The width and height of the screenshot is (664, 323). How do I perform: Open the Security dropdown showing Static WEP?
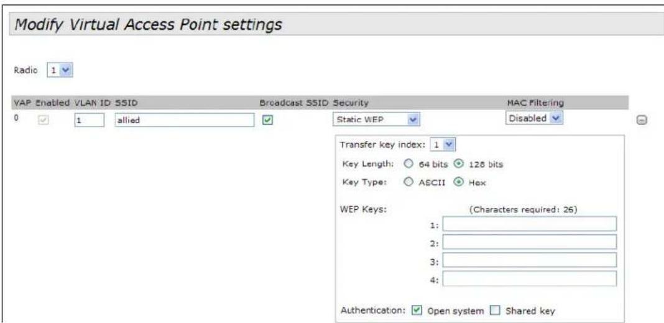377,120
